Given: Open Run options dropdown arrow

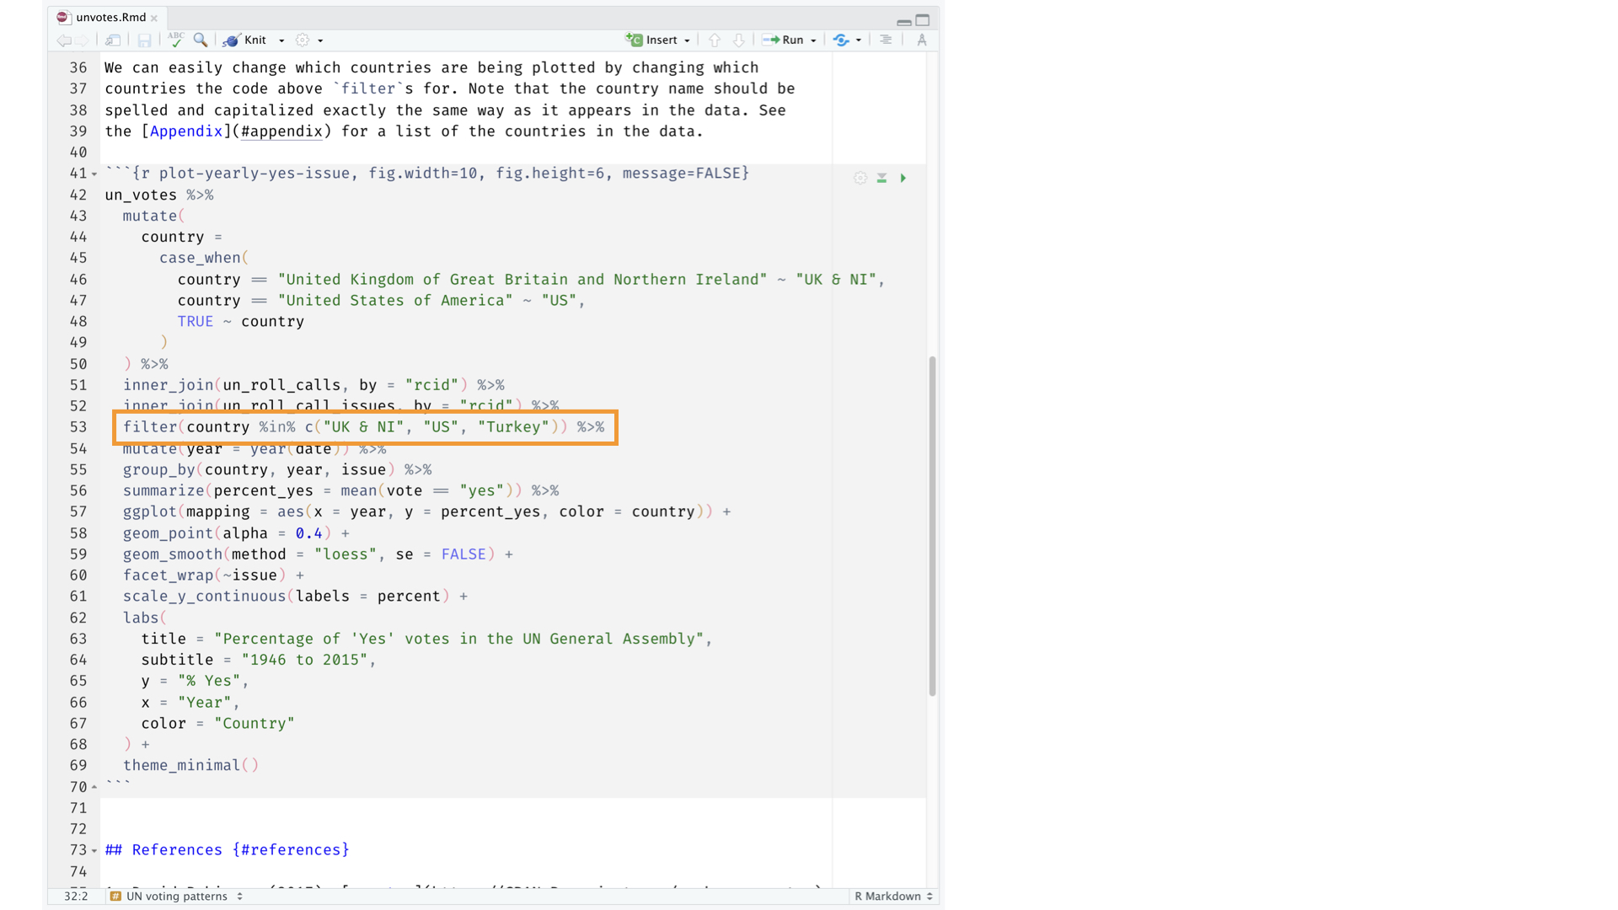Looking at the screenshot, I should (x=813, y=40).
